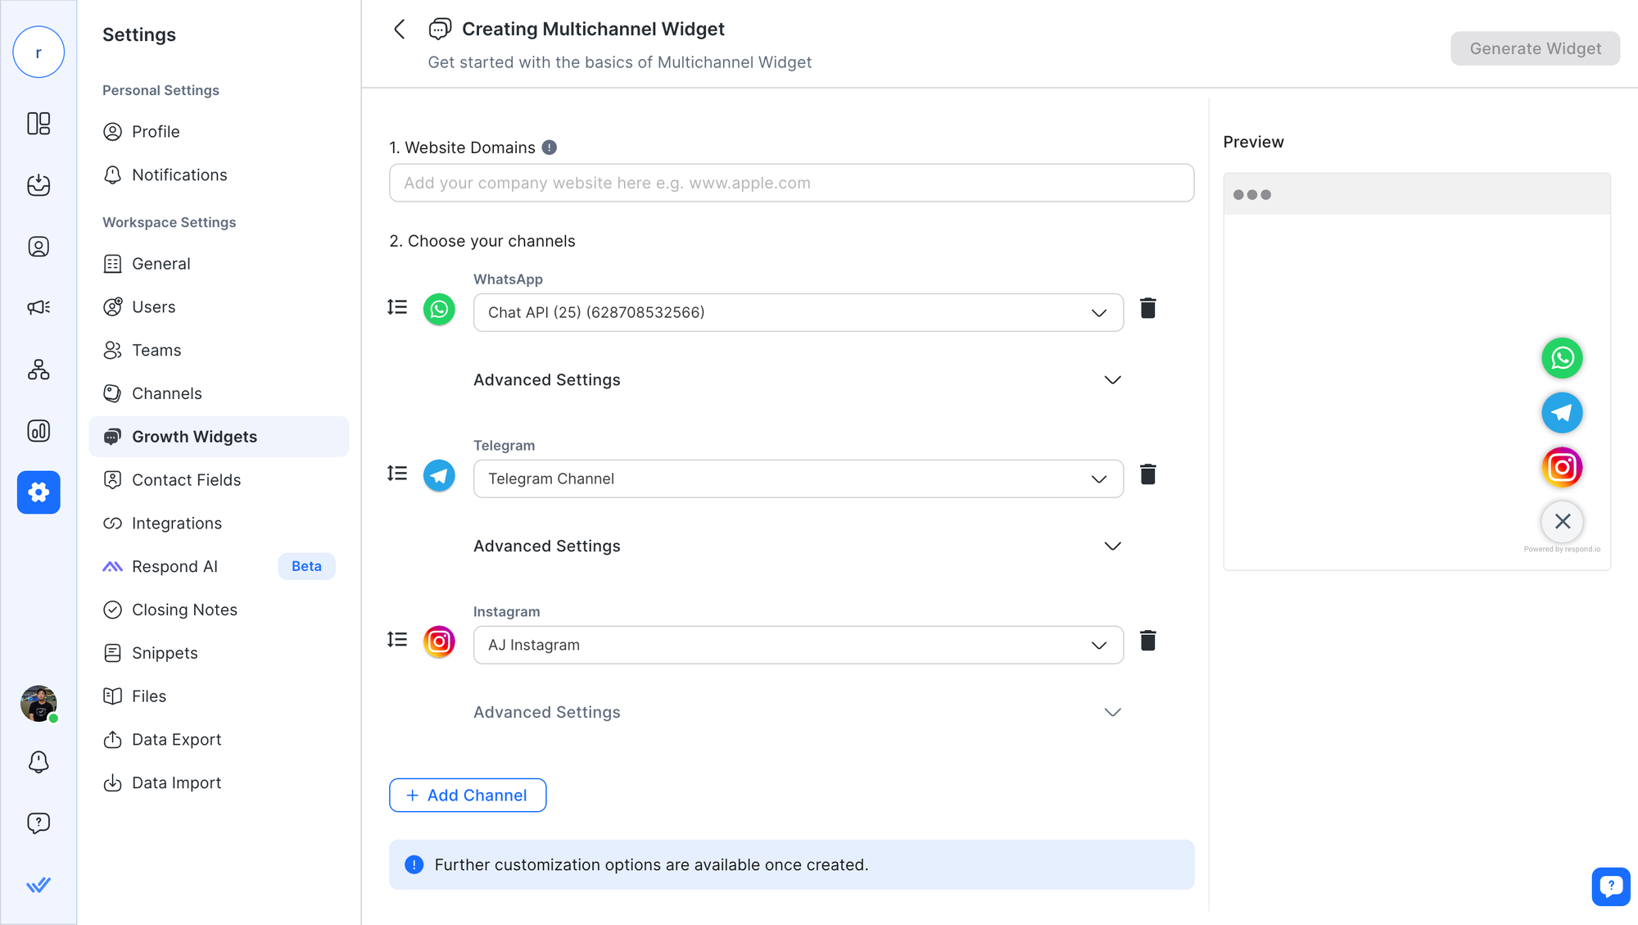Open the Telegram Channel dropdown
1638x925 pixels.
pos(798,479)
